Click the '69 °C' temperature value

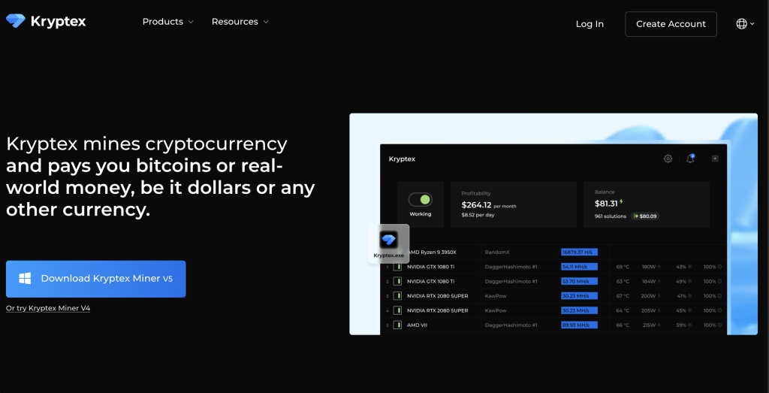[x=623, y=267]
